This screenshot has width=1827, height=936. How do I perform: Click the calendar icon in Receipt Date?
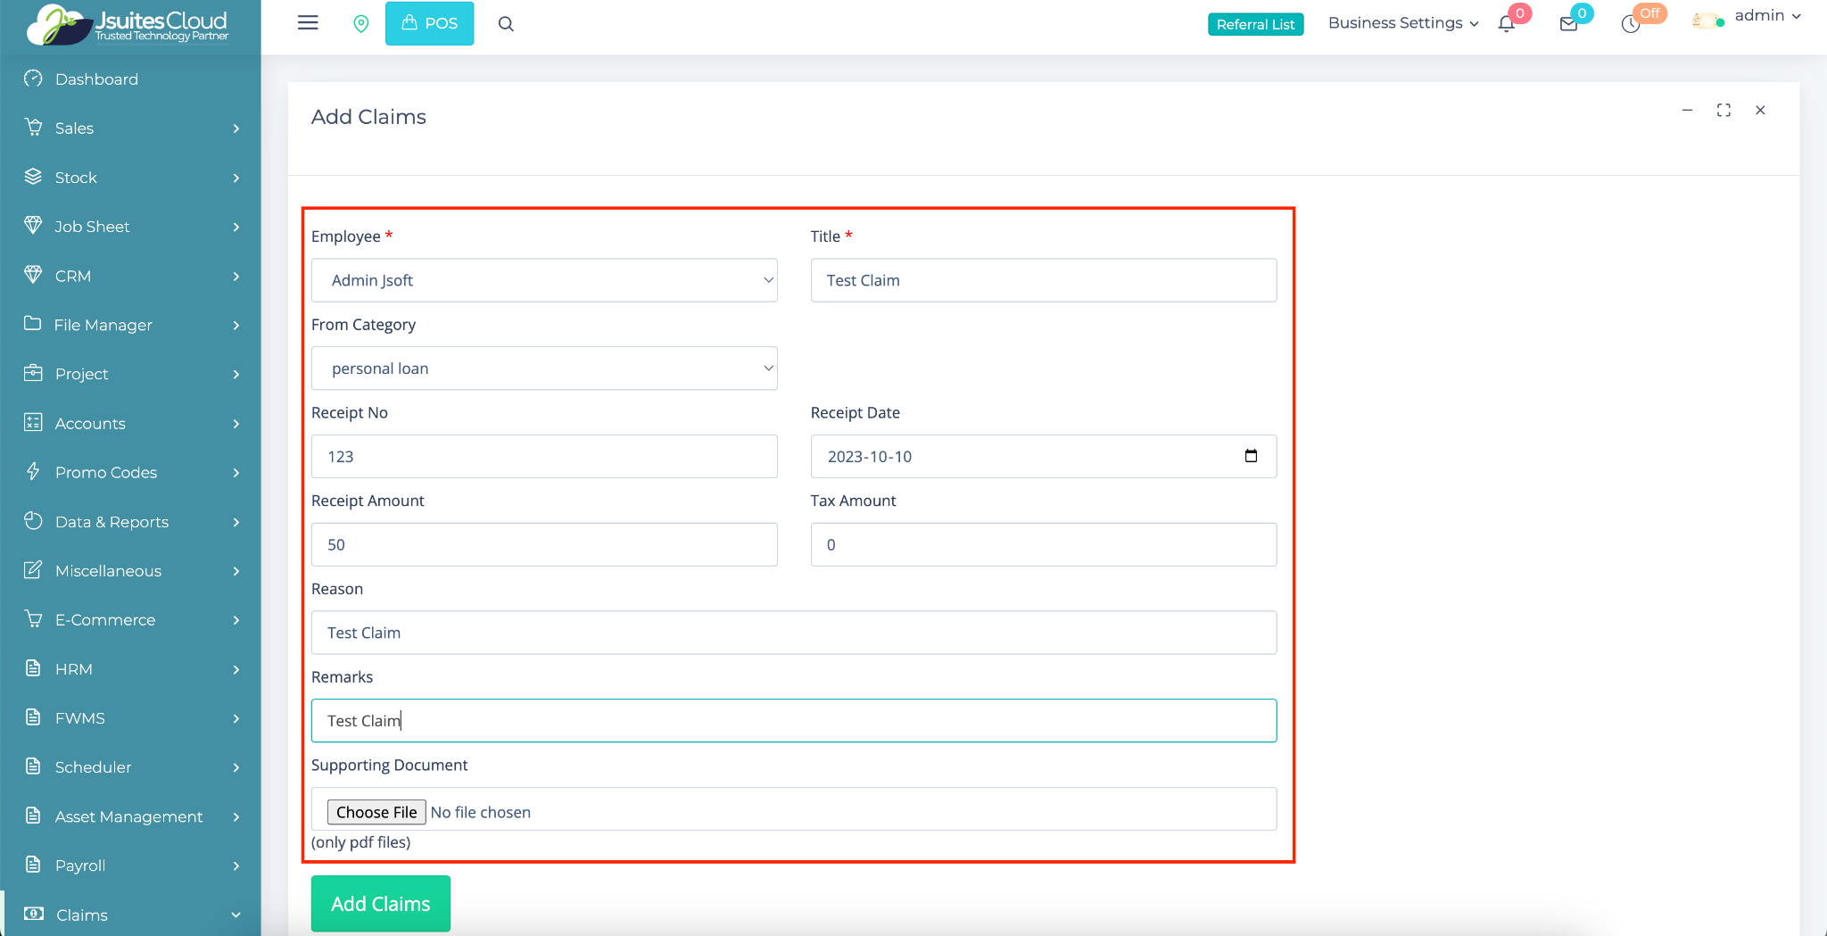pyautogui.click(x=1251, y=456)
